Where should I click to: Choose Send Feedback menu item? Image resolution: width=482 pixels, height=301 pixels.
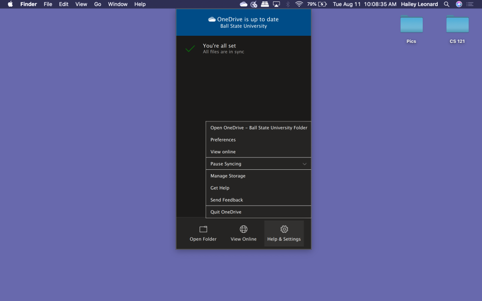click(x=226, y=200)
